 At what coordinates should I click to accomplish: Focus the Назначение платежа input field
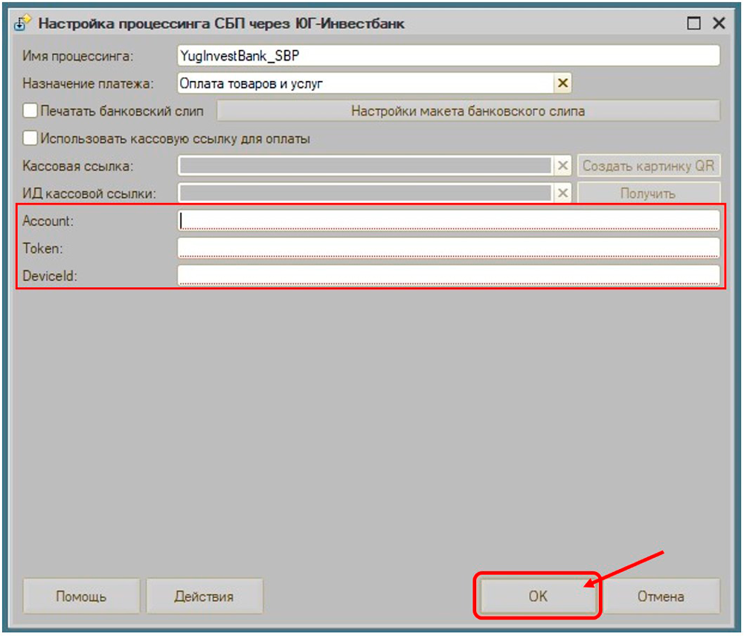click(x=365, y=83)
